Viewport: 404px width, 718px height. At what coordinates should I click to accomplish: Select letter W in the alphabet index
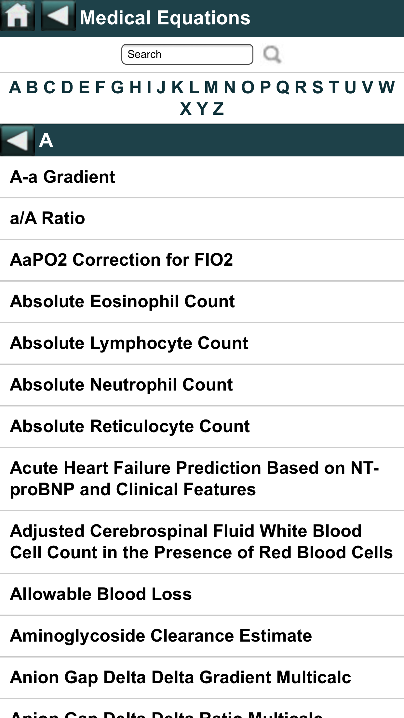pos(386,87)
